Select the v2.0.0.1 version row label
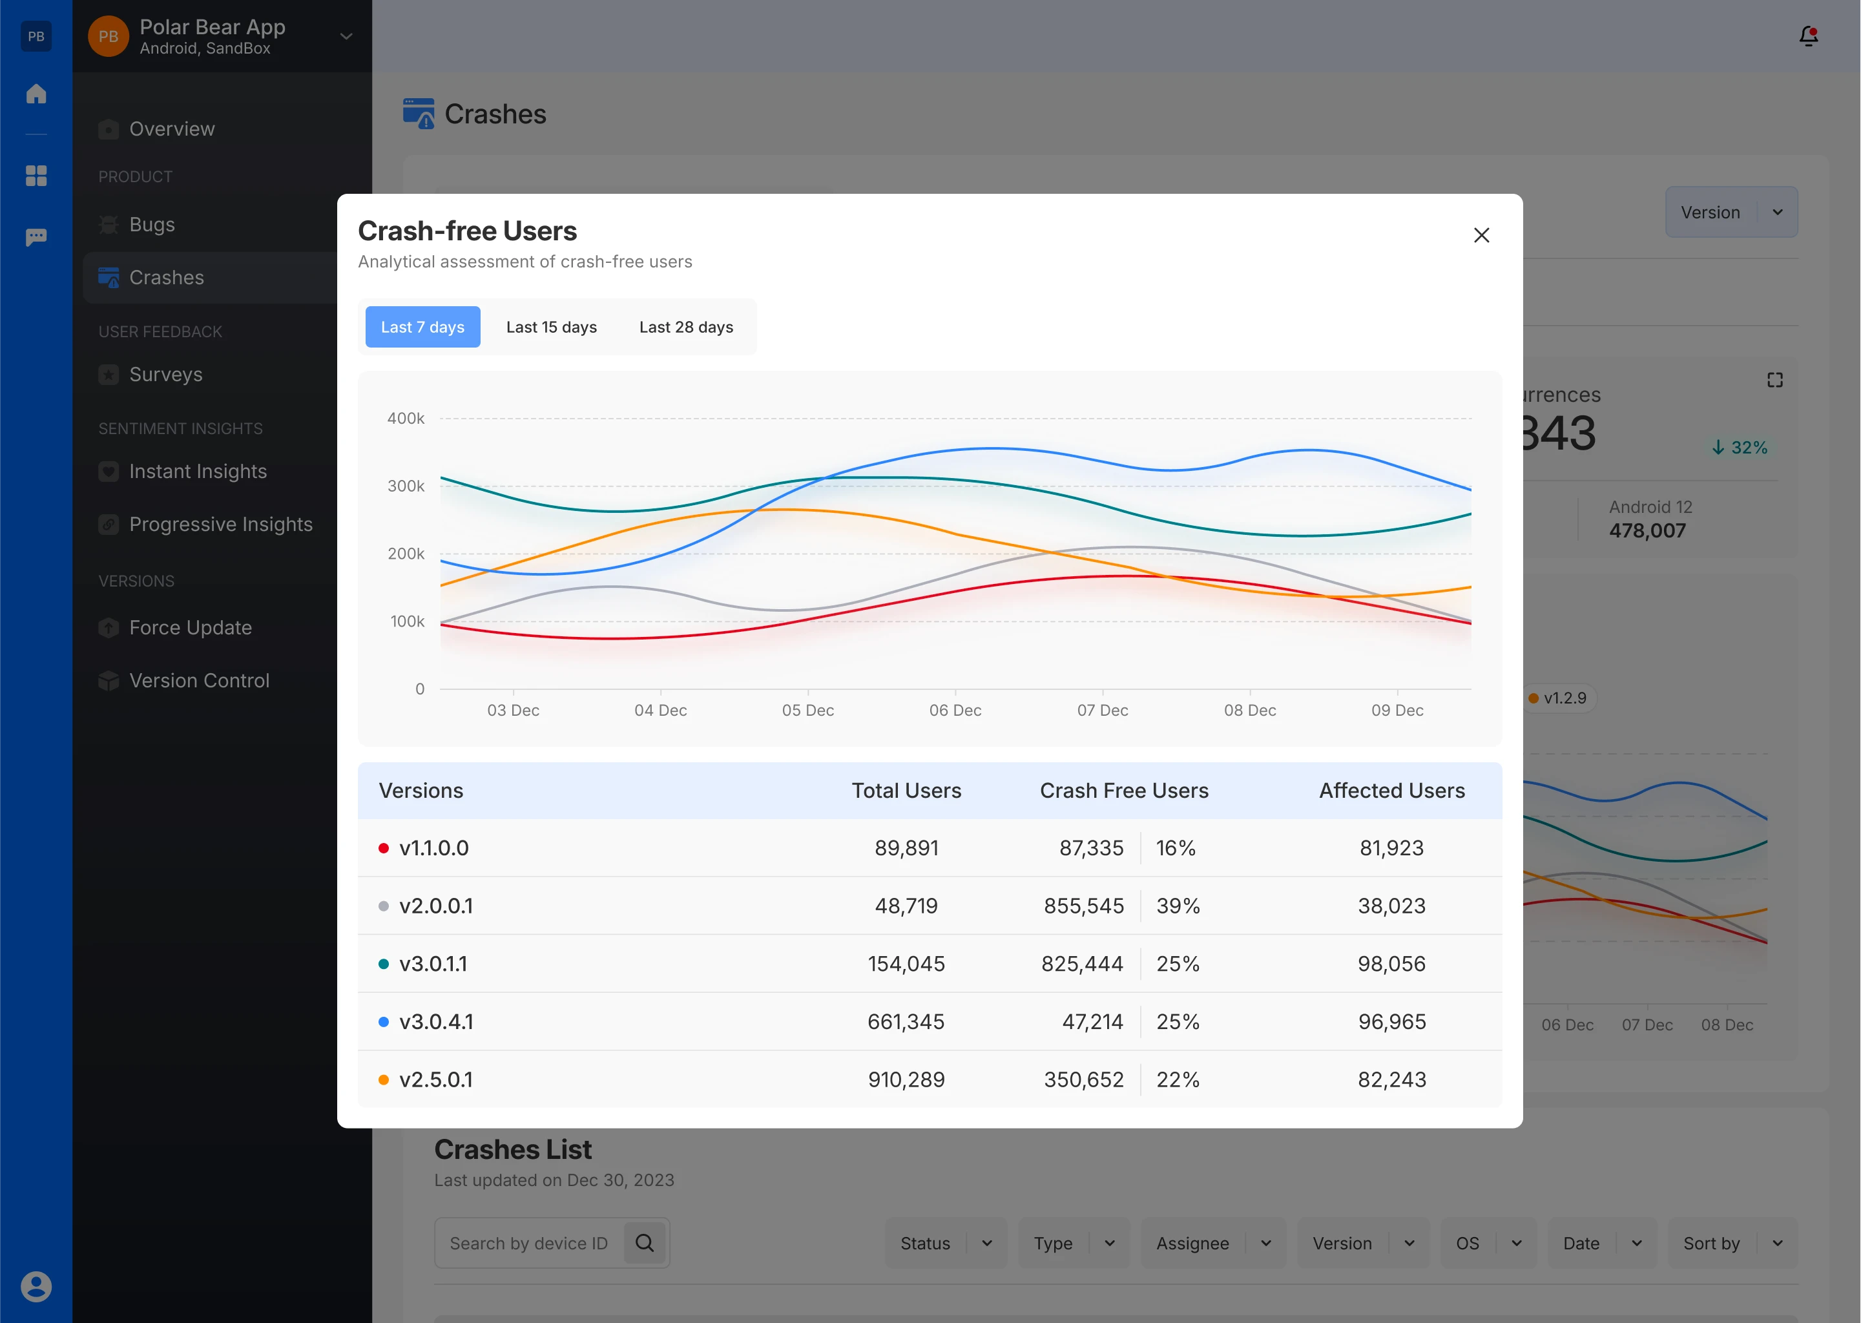1861x1323 pixels. coord(436,906)
